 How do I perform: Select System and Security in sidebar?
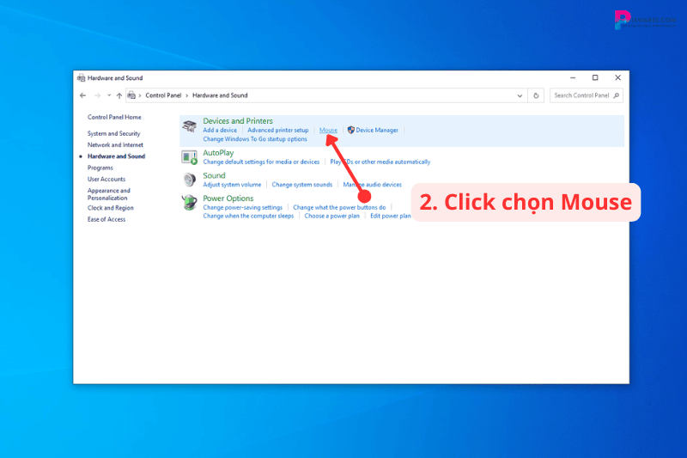click(x=113, y=133)
